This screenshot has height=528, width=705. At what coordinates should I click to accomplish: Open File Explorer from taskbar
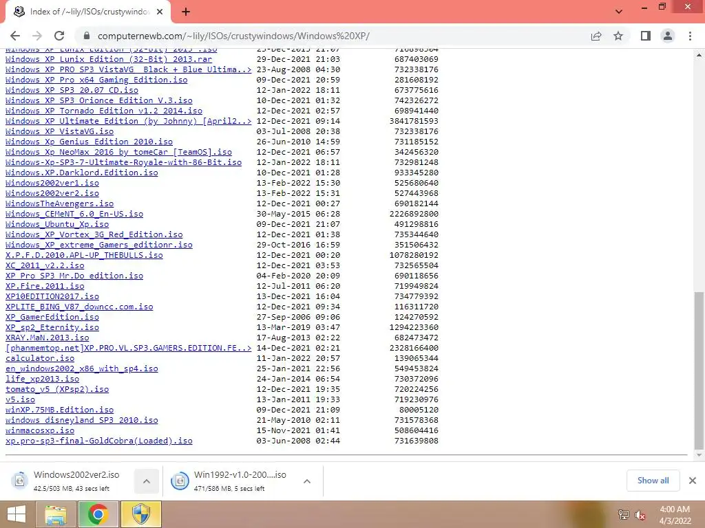[x=56, y=514]
